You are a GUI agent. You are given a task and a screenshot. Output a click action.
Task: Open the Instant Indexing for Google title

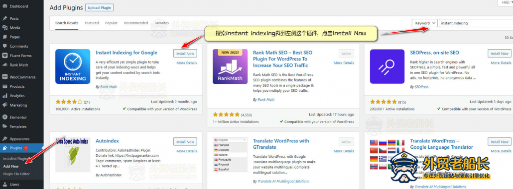pos(127,53)
